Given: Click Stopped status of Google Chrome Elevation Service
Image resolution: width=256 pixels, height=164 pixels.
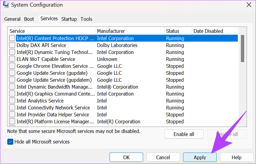Looking at the screenshot, I should [x=175, y=66].
